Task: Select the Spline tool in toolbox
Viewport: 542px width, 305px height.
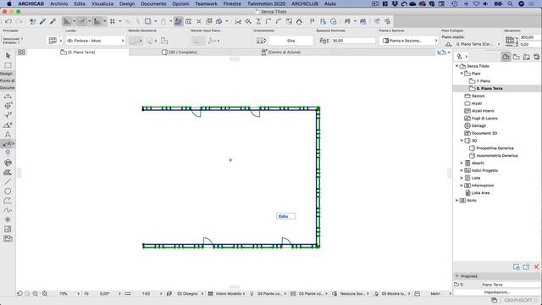Action: [x=8, y=210]
